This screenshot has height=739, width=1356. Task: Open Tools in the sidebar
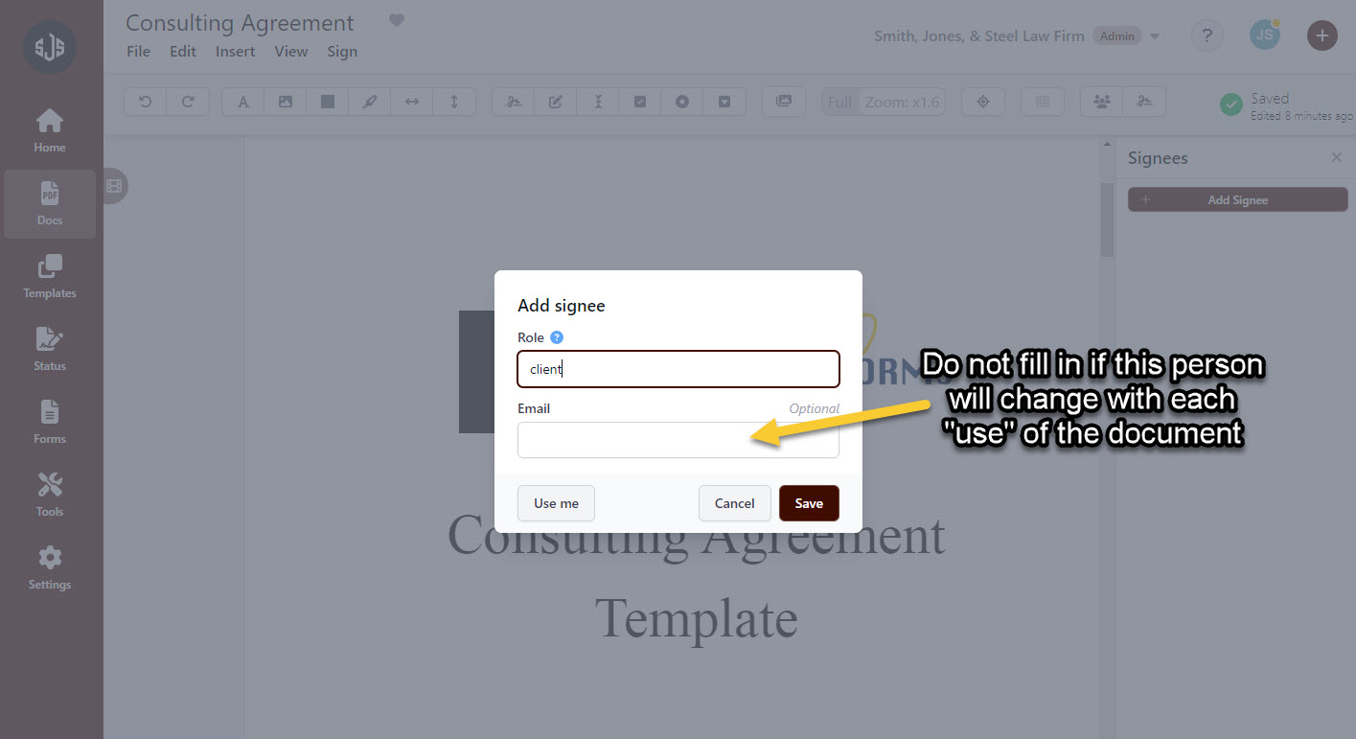pyautogui.click(x=50, y=496)
